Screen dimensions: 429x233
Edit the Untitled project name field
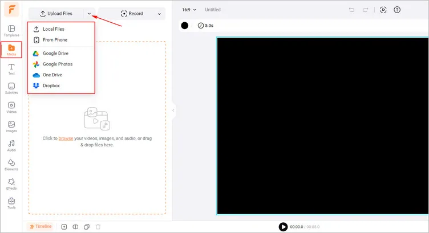pyautogui.click(x=213, y=10)
